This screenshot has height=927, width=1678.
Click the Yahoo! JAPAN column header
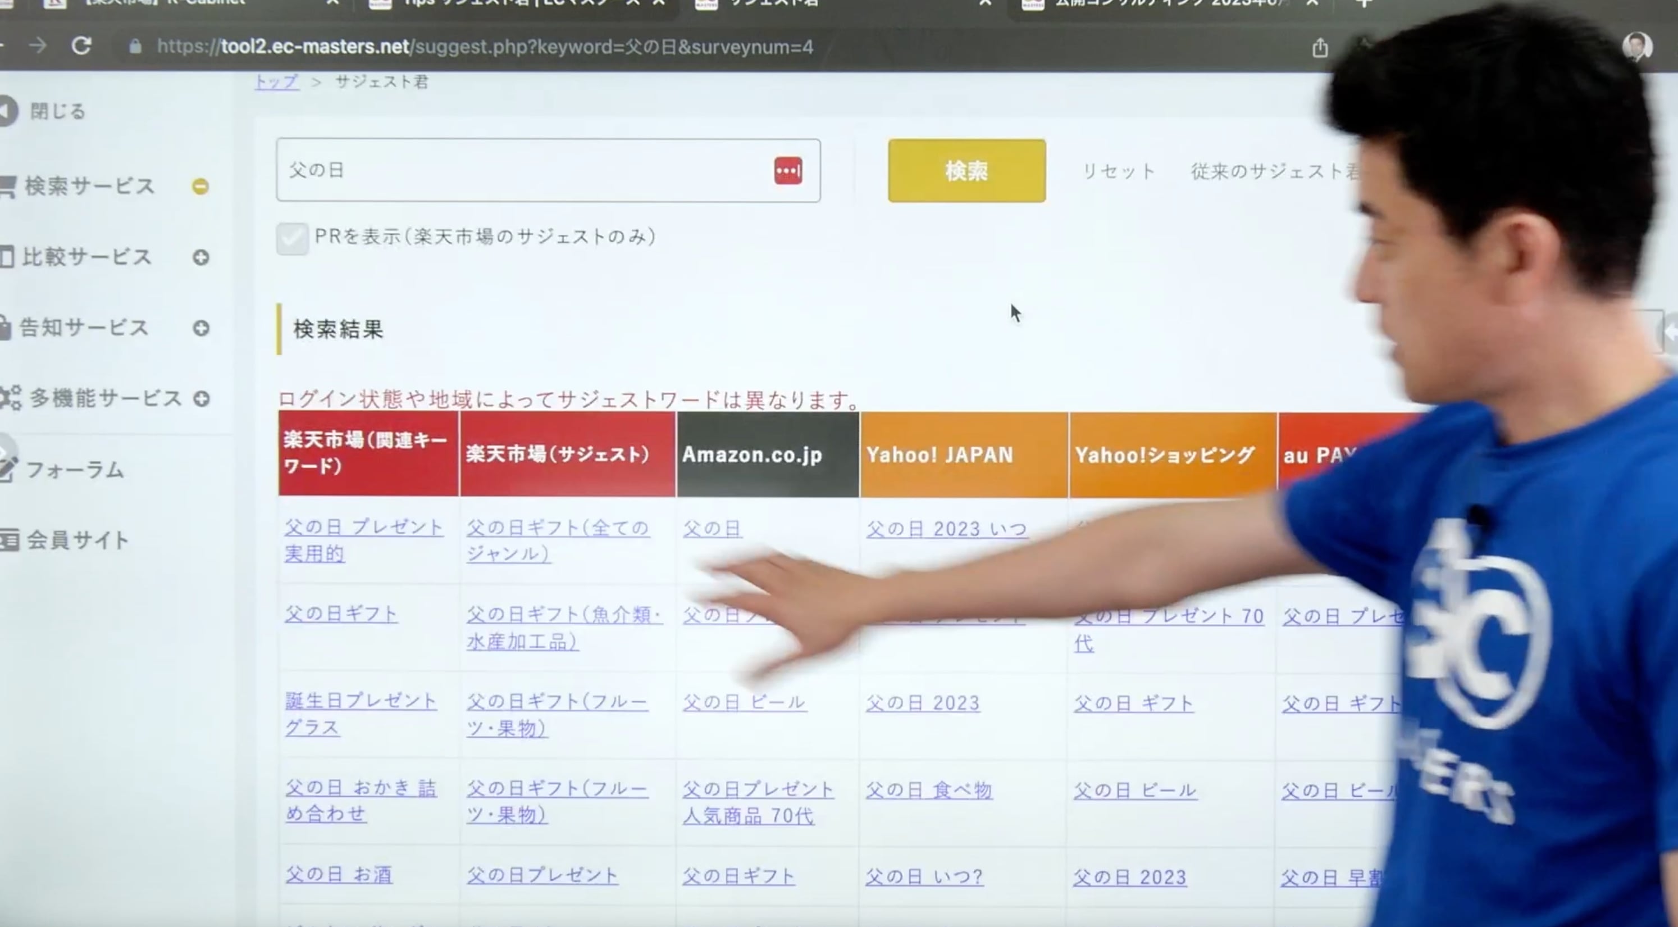tap(964, 454)
